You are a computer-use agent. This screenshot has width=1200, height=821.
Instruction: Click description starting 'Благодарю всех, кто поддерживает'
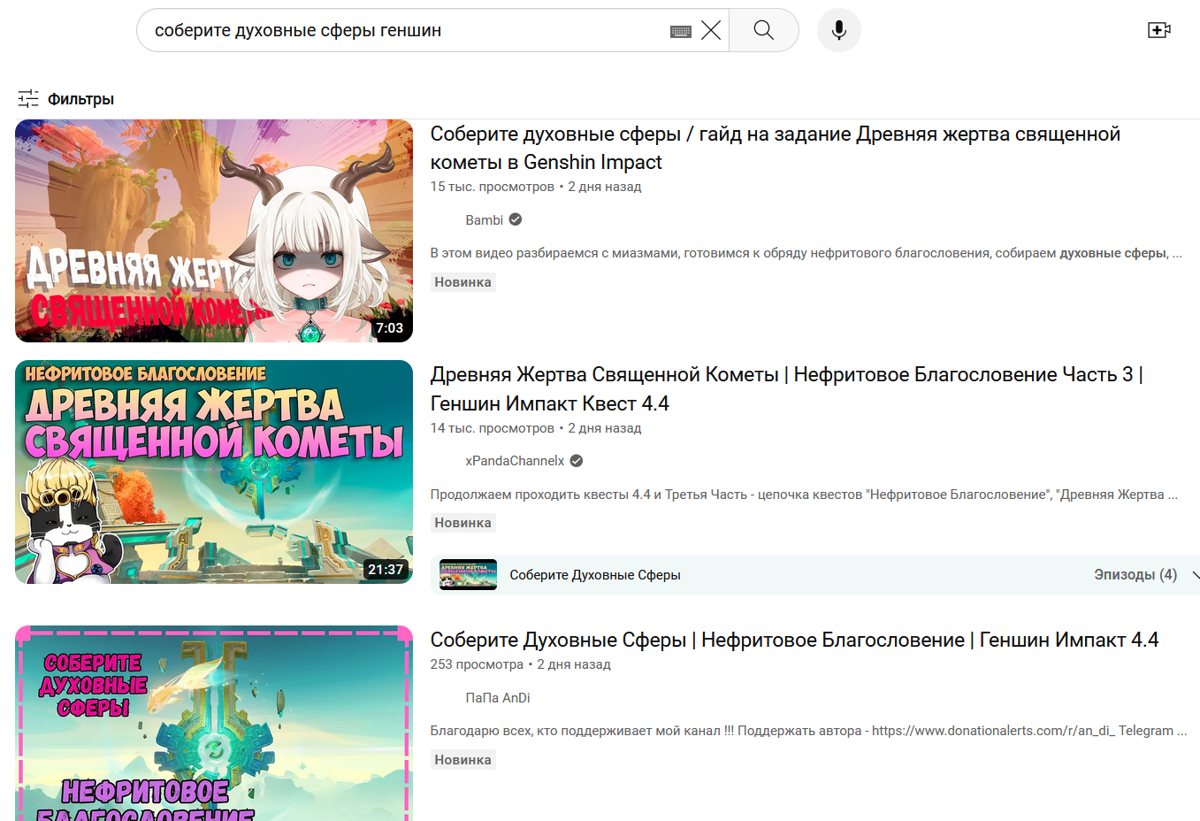pyautogui.click(x=808, y=731)
